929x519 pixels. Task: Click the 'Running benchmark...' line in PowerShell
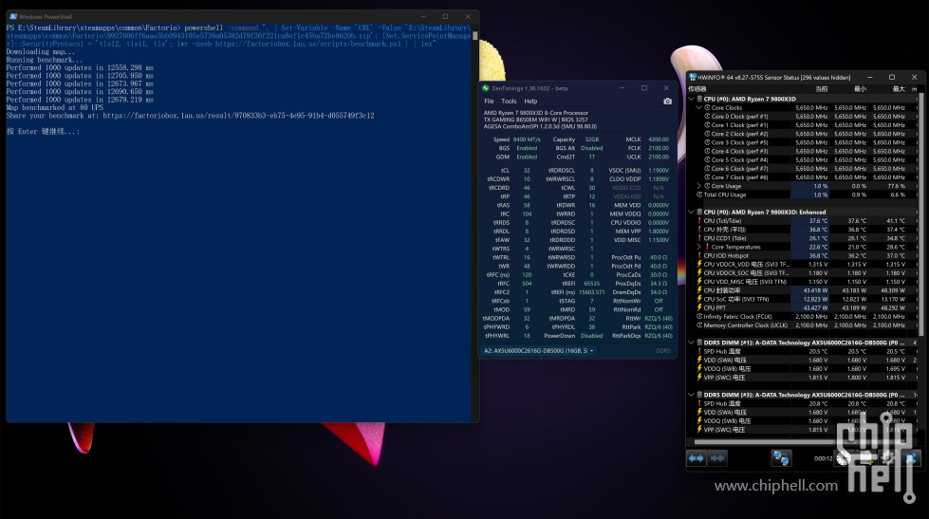pos(45,60)
